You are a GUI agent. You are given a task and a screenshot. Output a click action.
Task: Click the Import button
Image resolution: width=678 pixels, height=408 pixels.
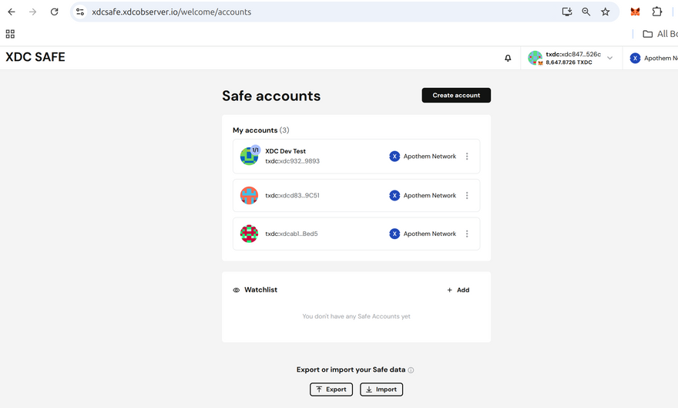(381, 389)
